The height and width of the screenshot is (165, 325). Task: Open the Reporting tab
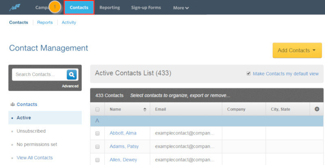pyautogui.click(x=110, y=7)
